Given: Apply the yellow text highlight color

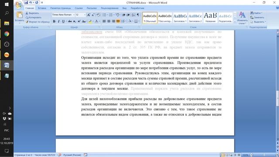Looking at the screenshot, I should (90, 21).
